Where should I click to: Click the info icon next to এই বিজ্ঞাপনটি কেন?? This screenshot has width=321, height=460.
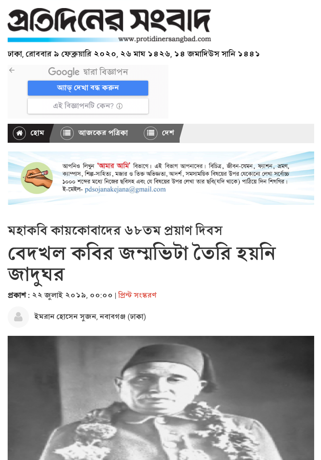point(119,106)
